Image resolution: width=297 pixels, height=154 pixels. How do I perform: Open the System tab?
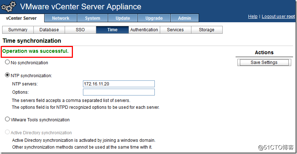pos(92,18)
